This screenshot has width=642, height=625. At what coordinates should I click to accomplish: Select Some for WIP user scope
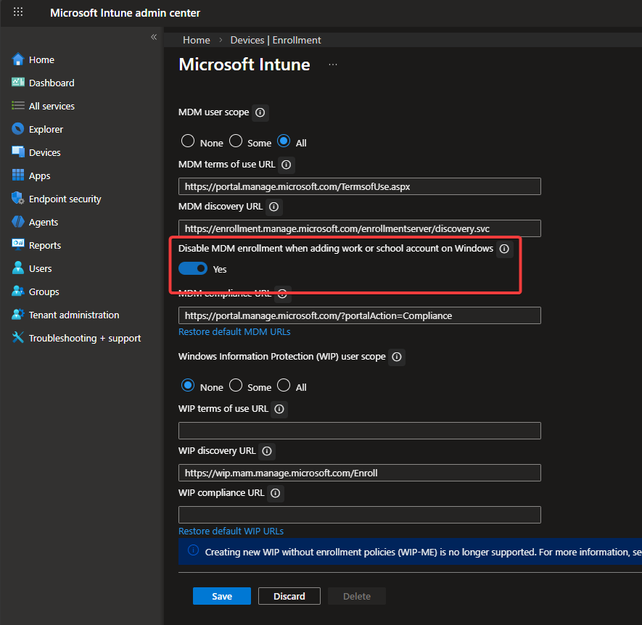(236, 386)
